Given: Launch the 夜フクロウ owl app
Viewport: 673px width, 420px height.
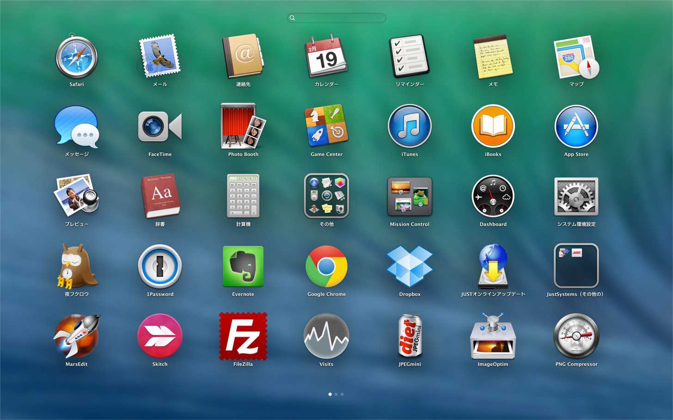Looking at the screenshot, I should (x=77, y=266).
